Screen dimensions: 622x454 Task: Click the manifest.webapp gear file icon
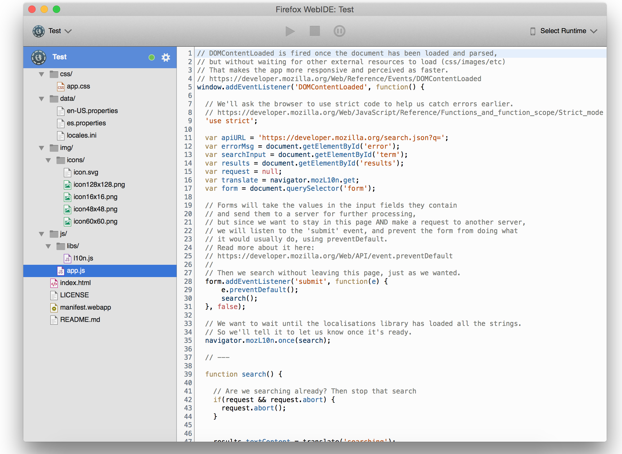(54, 307)
